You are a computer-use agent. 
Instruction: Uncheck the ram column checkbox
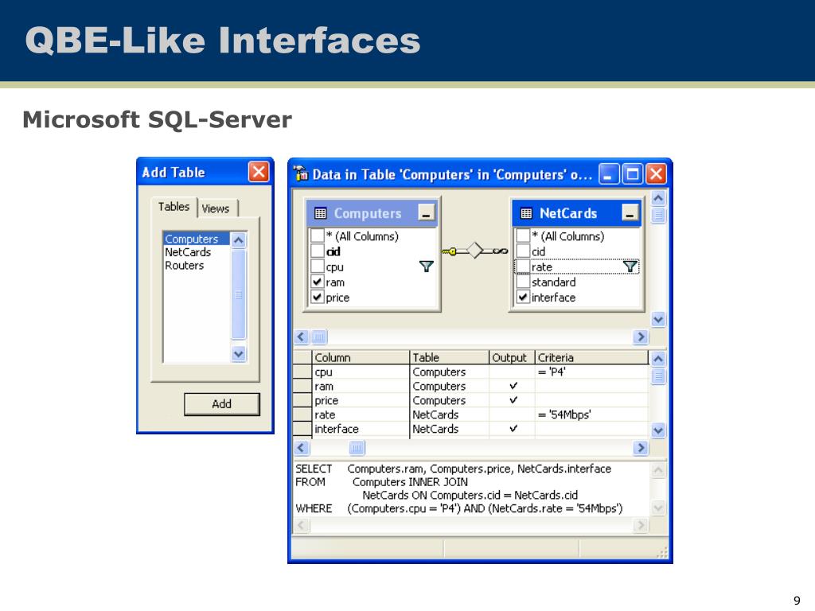[x=317, y=282]
